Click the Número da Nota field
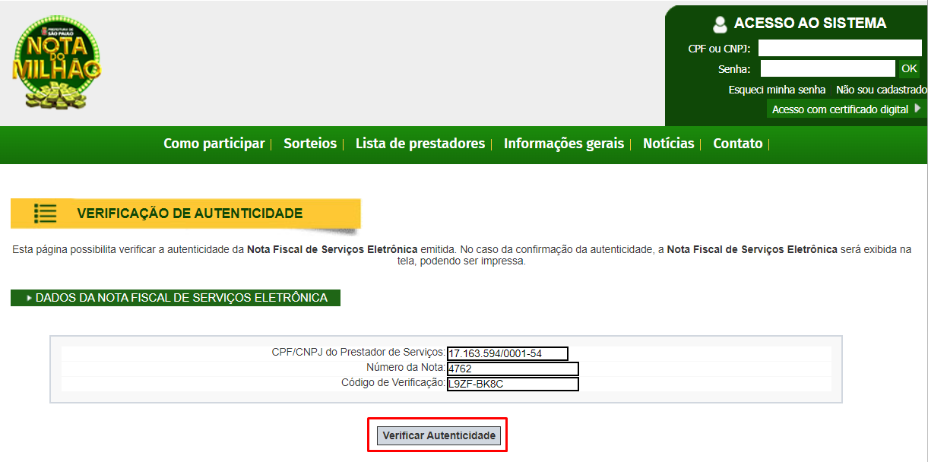 [512, 369]
